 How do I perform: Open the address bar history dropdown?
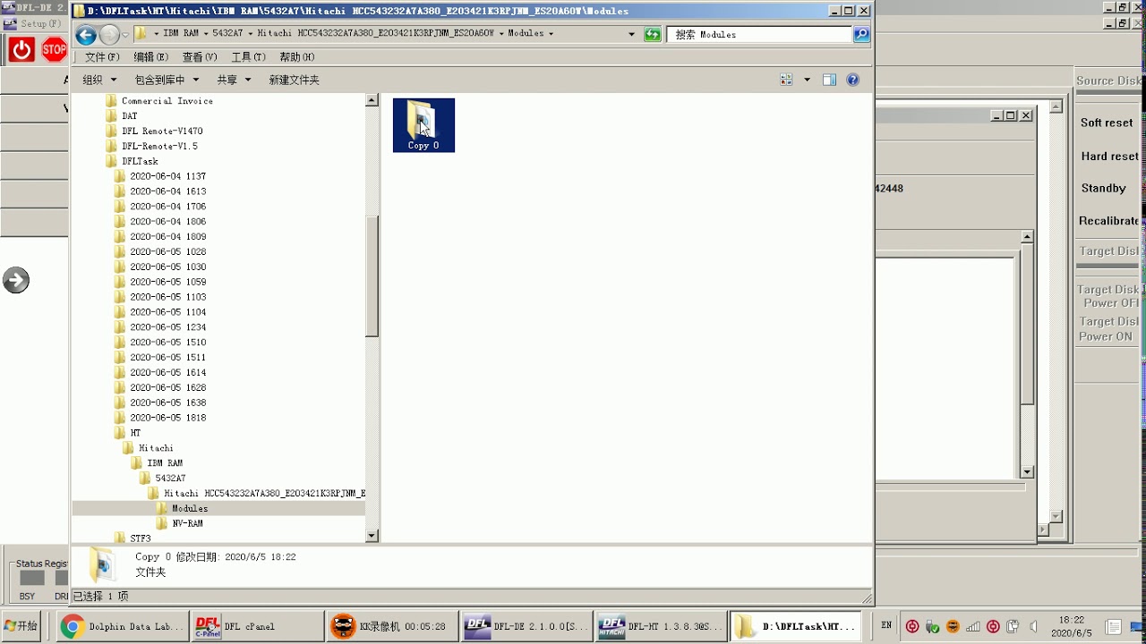tap(632, 34)
